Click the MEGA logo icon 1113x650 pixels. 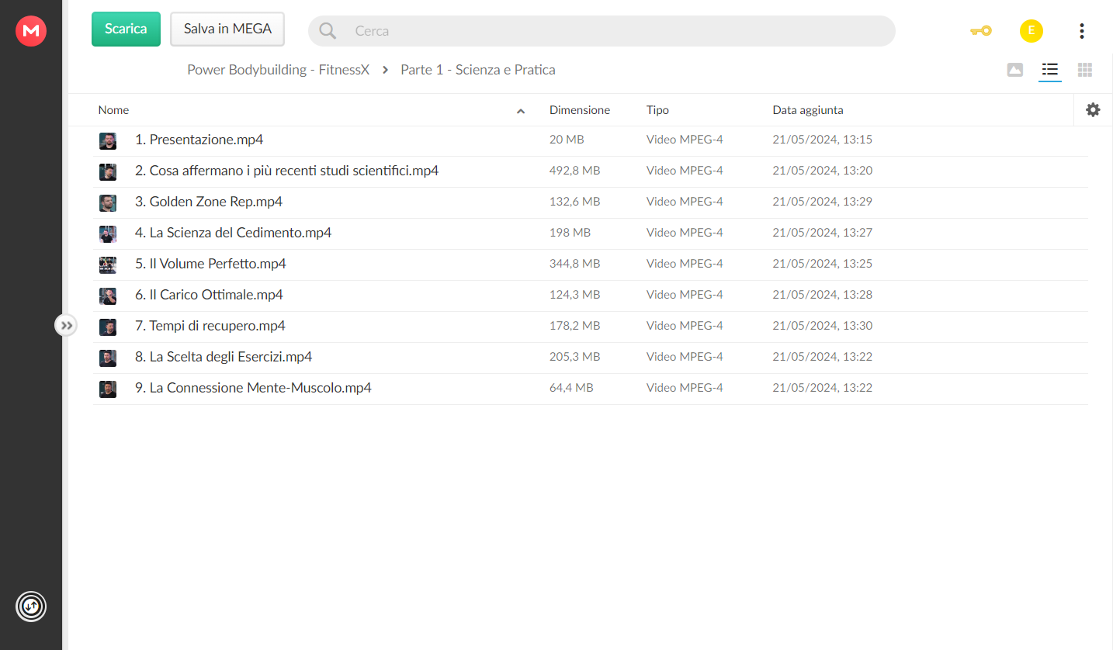click(x=31, y=31)
